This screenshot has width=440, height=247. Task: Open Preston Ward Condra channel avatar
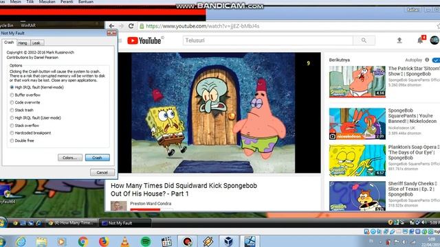(118, 206)
